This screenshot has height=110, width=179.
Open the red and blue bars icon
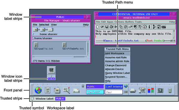(151, 90)
